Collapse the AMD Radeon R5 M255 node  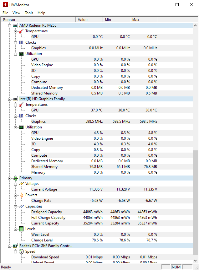point(10,25)
